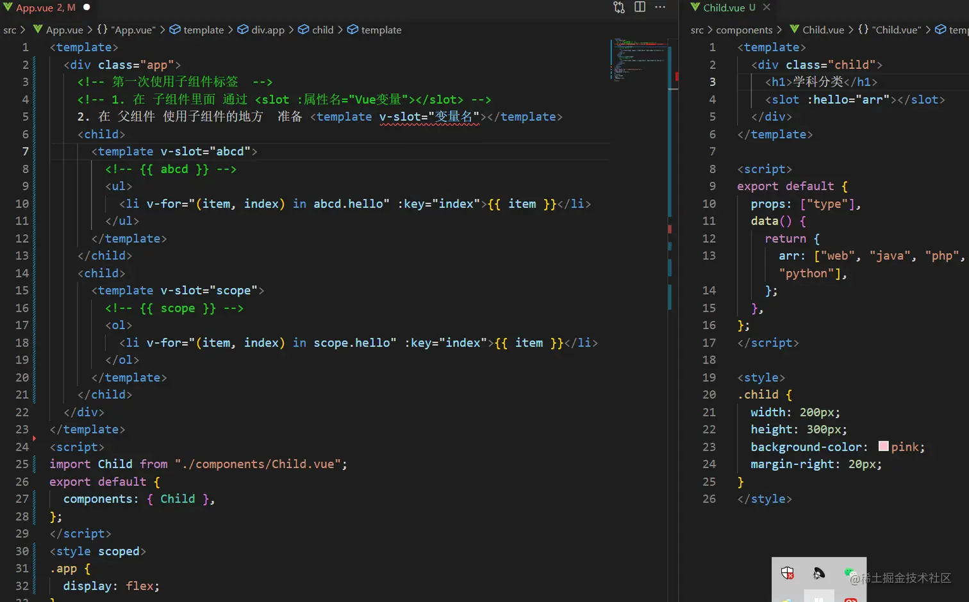Click the 第一次使用子组件标签 comment

[175, 81]
